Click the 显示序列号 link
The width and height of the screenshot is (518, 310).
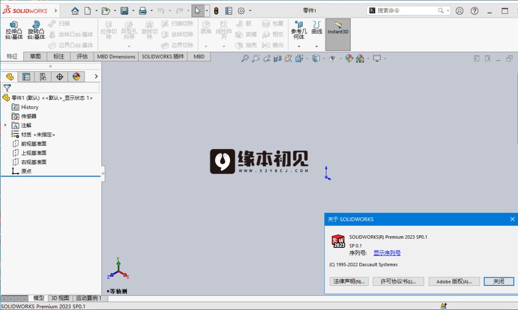tap(387, 253)
